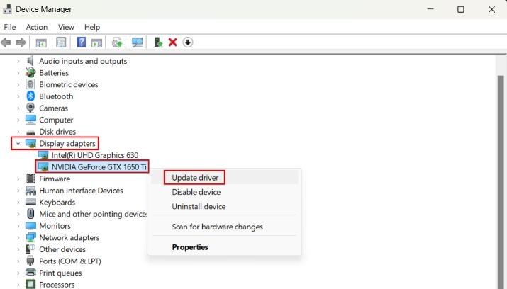Viewport: 507px width, 289px height.
Task: Choose Properties in the context menu
Action: tap(225, 247)
